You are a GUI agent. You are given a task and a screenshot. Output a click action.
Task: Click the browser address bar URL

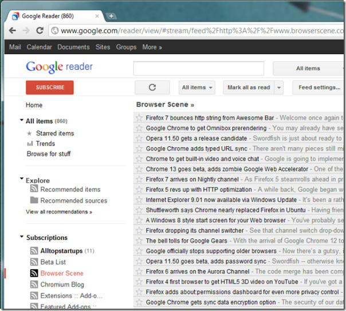pyautogui.click(x=202, y=31)
